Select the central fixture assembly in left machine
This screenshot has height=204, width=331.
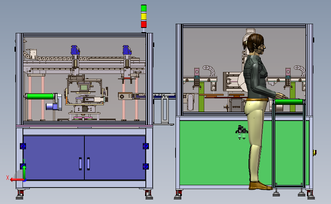coord(86,97)
